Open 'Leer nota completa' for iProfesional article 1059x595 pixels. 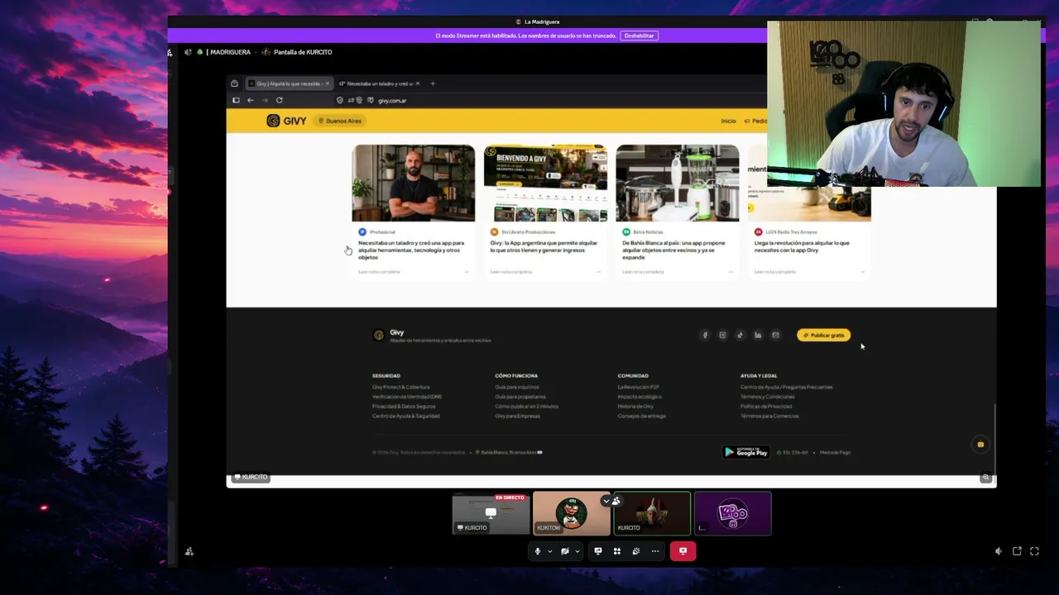click(379, 272)
